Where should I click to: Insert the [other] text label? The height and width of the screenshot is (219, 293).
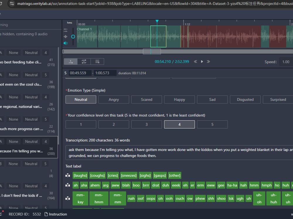tap(175, 175)
